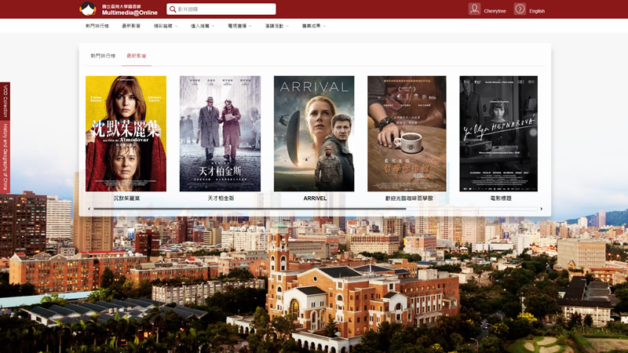This screenshot has height=353, width=628.
Task: Select the red 最新影音 tab in the panel
Action: click(137, 56)
